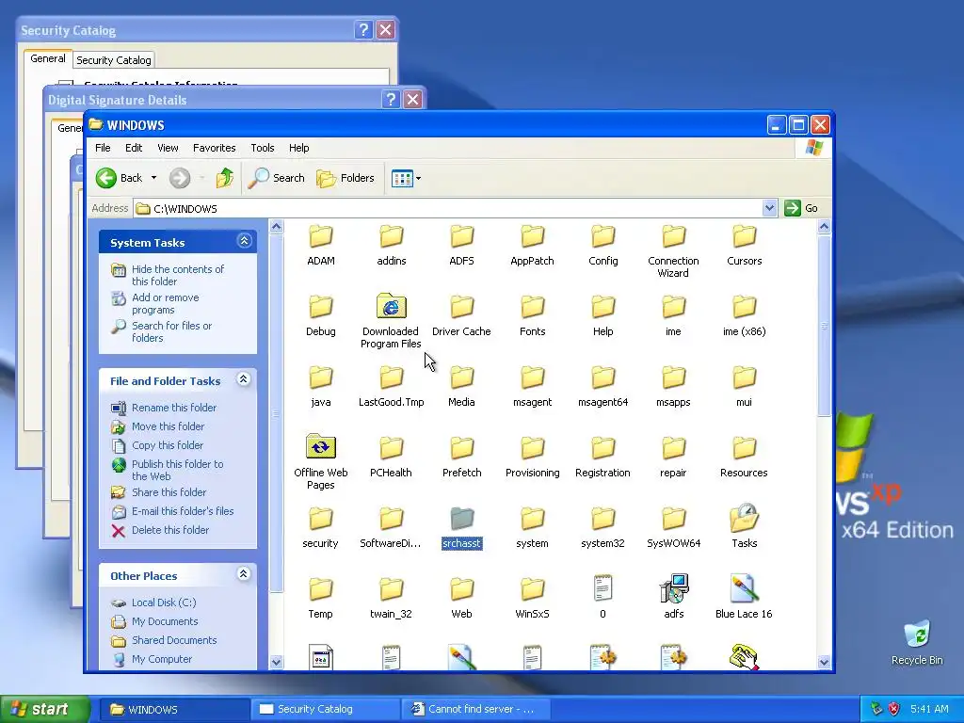Open the View menu

click(168, 148)
